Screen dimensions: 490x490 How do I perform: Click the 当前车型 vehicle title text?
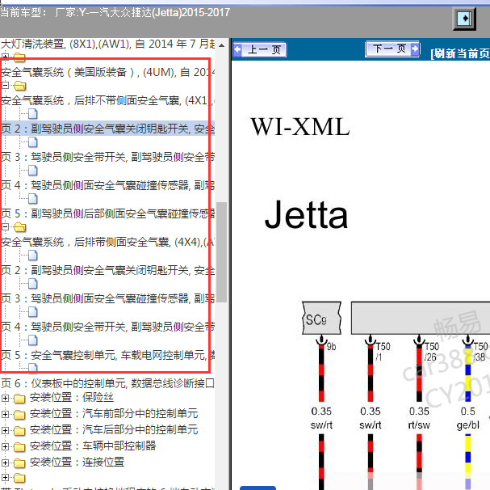pos(115,12)
